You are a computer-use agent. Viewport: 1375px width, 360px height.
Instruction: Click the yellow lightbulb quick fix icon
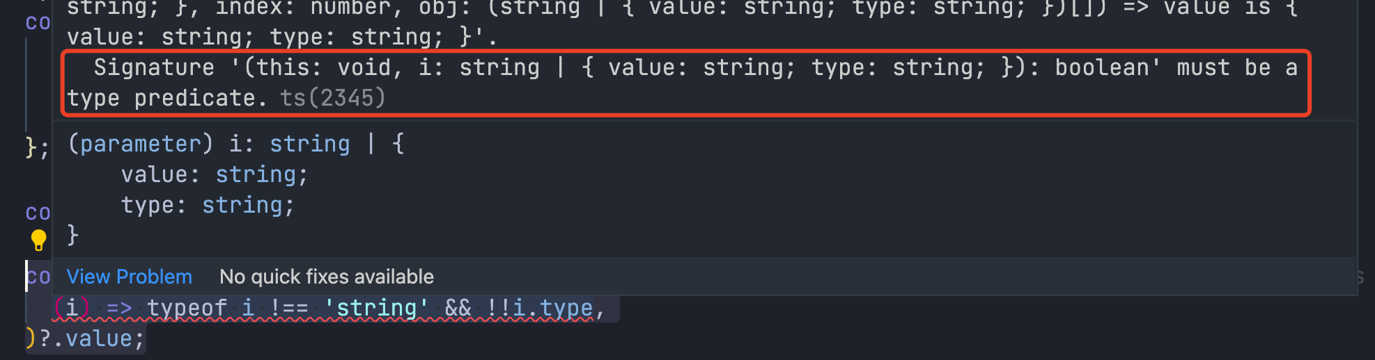point(39,240)
